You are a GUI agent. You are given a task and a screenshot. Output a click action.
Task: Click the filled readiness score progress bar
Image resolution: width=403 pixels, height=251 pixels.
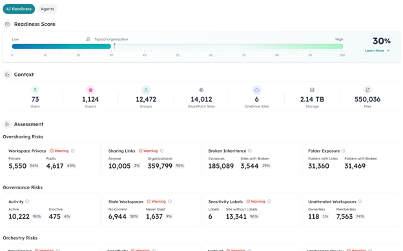tap(61, 46)
